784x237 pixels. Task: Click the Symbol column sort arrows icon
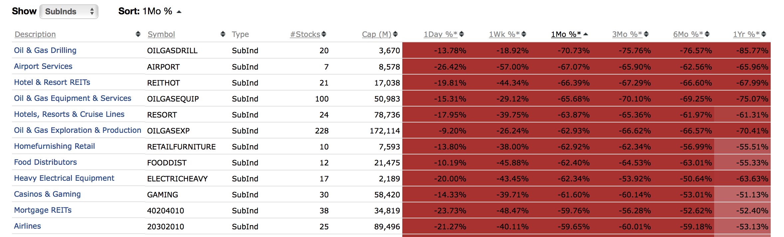coord(223,34)
